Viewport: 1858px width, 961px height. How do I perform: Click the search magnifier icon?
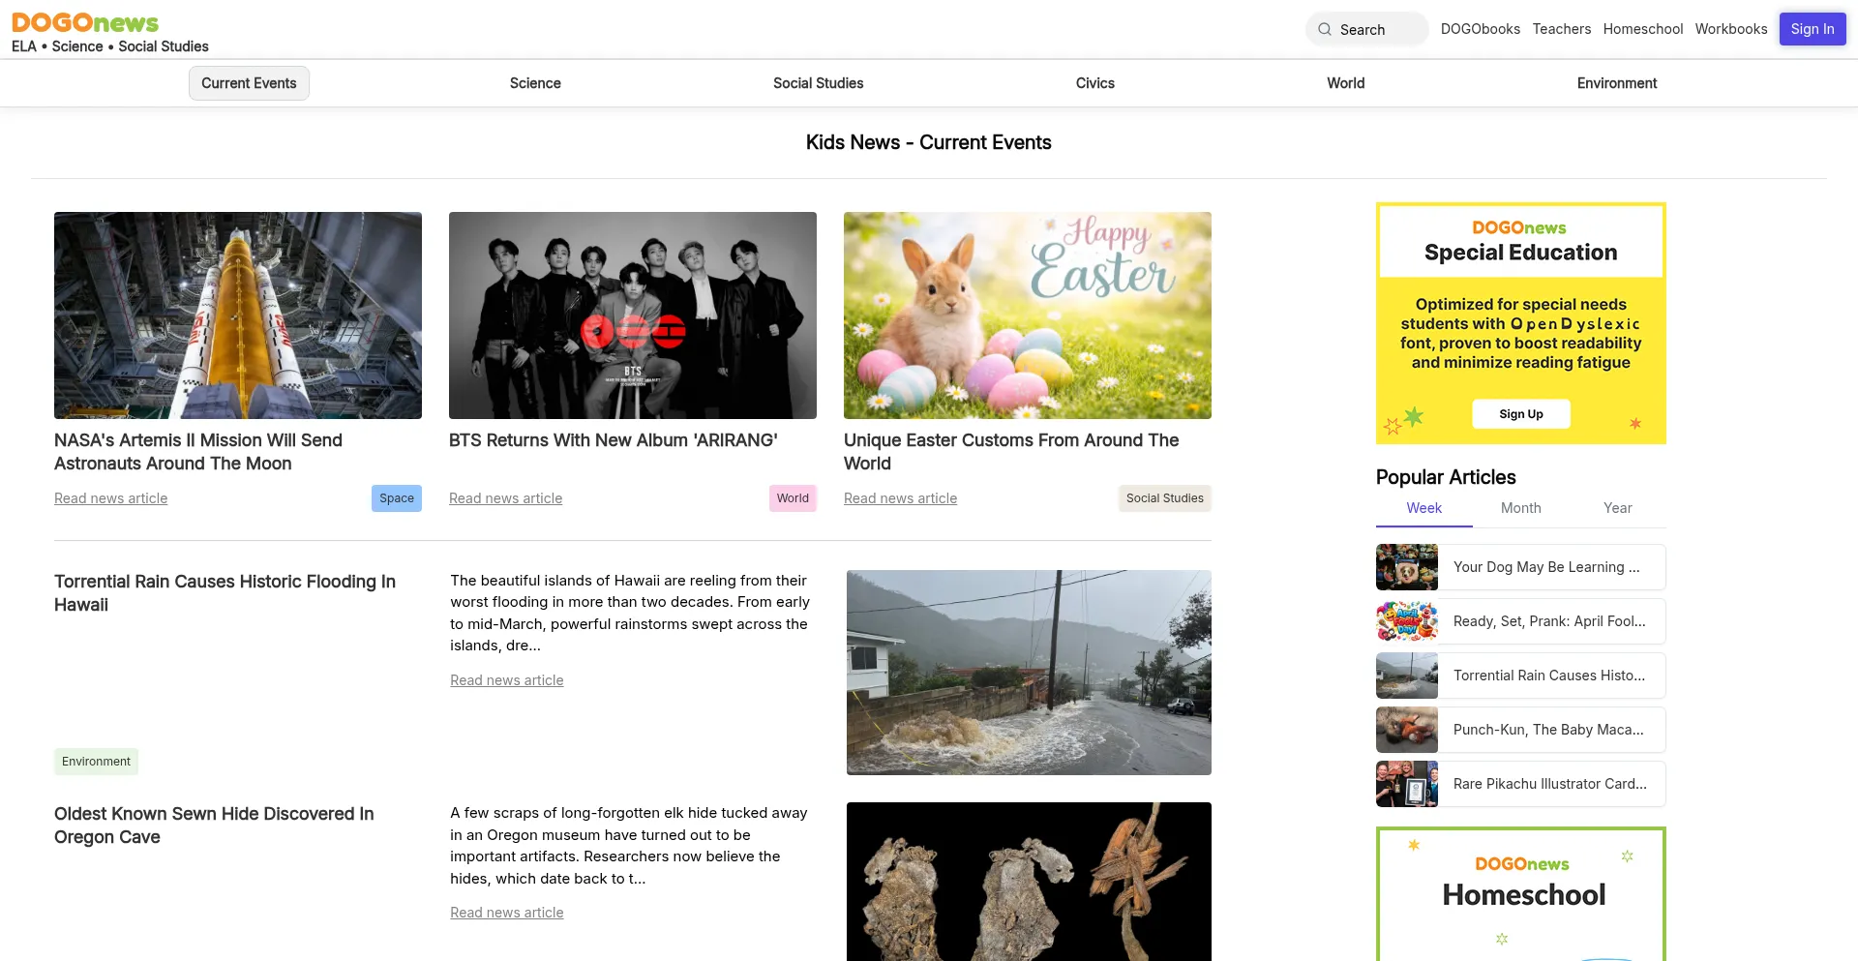1325,30
